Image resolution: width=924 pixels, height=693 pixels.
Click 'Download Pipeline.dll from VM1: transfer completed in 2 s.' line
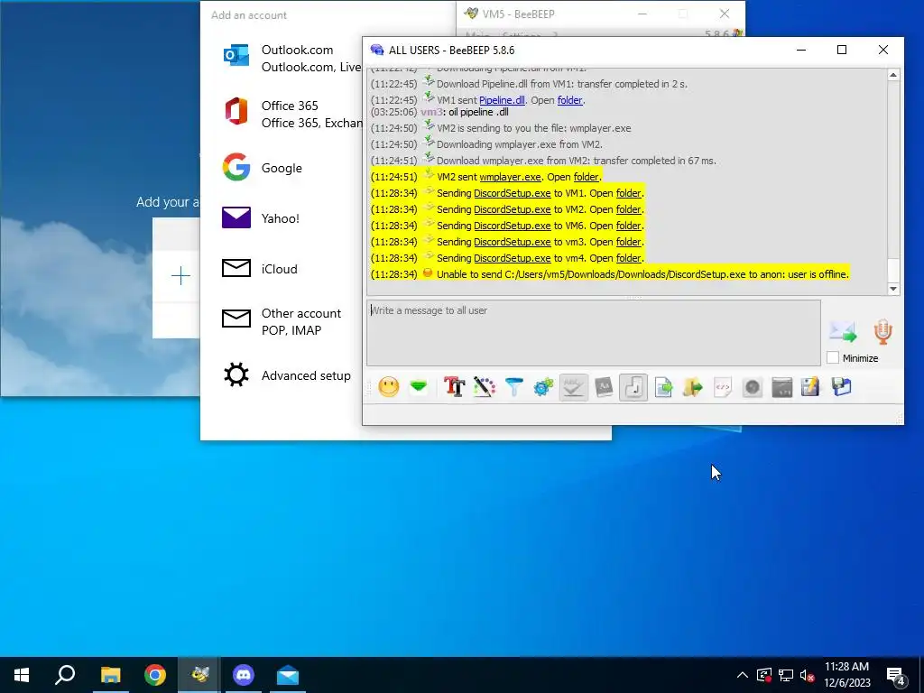click(561, 84)
